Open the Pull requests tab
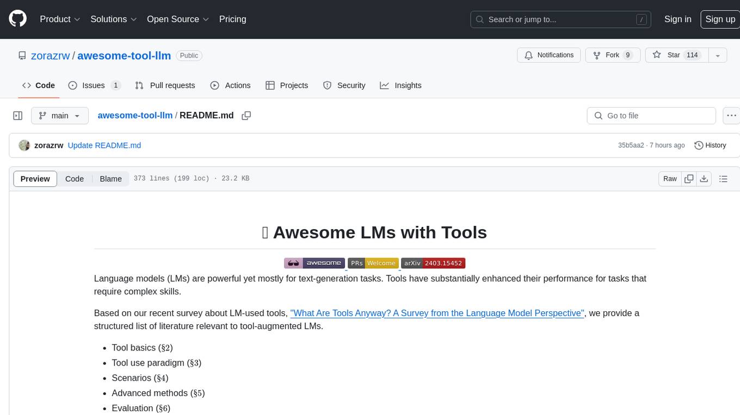The width and height of the screenshot is (740, 415). click(x=165, y=85)
